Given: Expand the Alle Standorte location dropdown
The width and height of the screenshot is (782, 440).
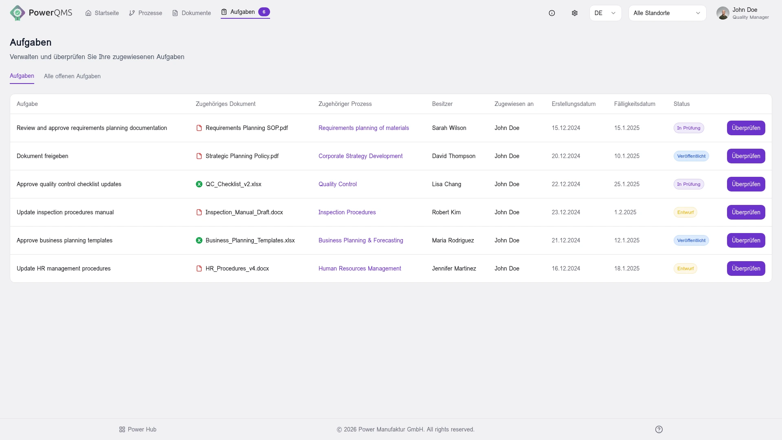Looking at the screenshot, I should 667,13.
